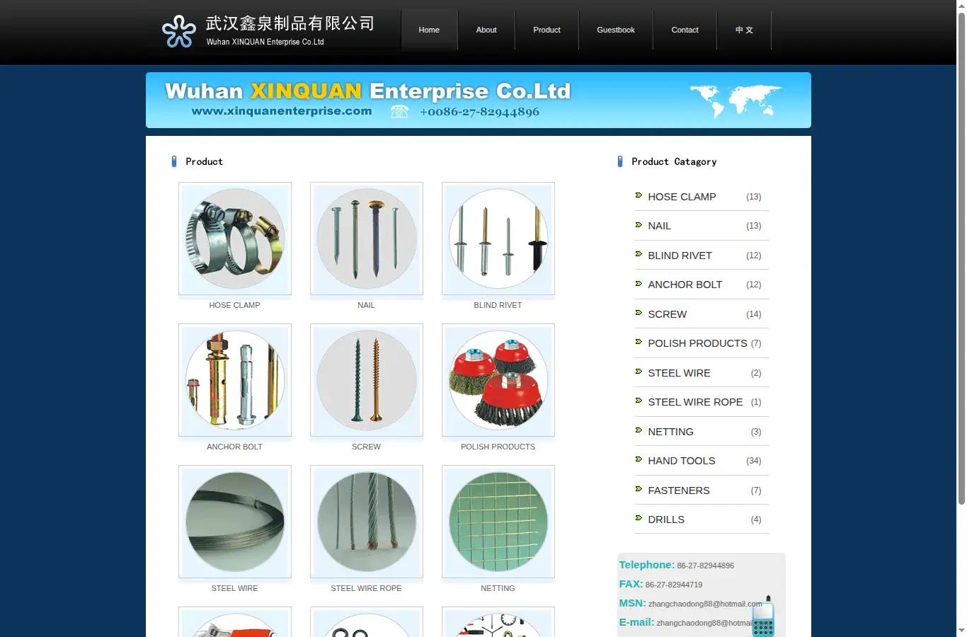Image resolution: width=967 pixels, height=637 pixels.
Task: Select STEEL WIRE ROPE sidebar link
Action: point(695,402)
